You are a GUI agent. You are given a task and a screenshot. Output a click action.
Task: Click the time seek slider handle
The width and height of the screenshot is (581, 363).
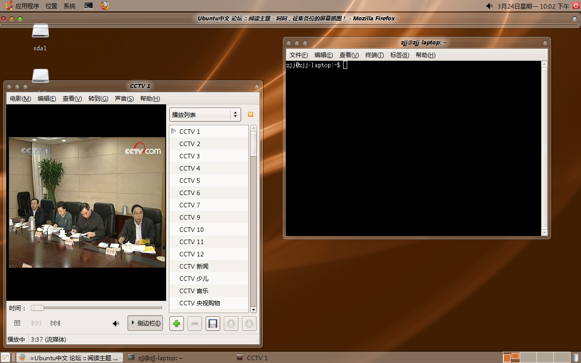(x=37, y=308)
